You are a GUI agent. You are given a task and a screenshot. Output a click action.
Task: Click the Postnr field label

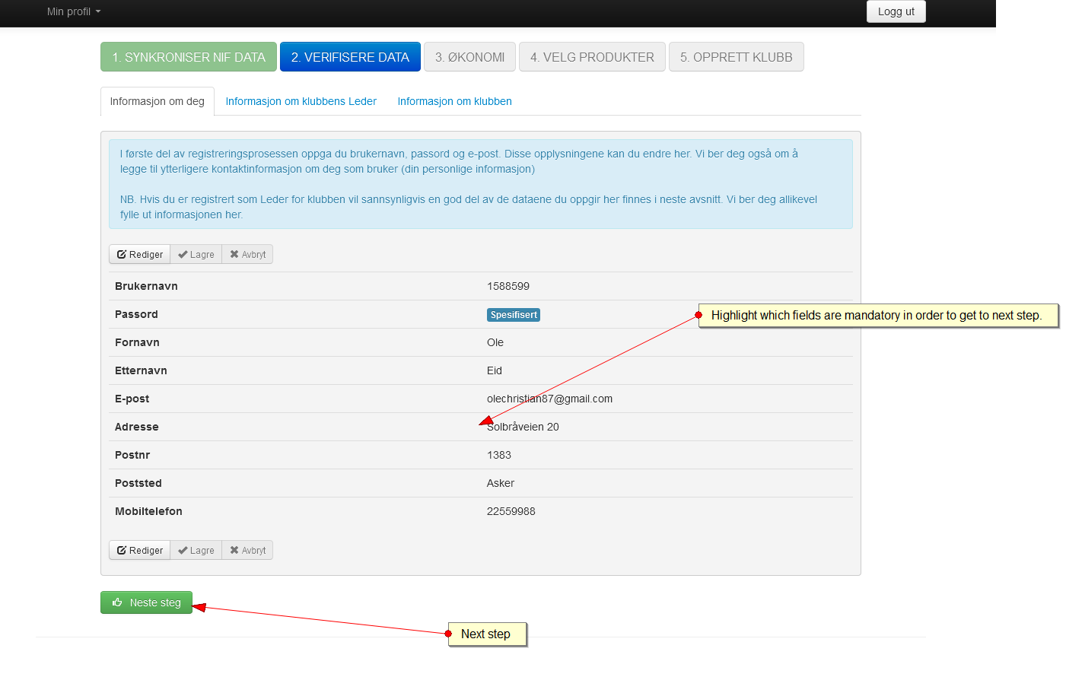(x=132, y=455)
